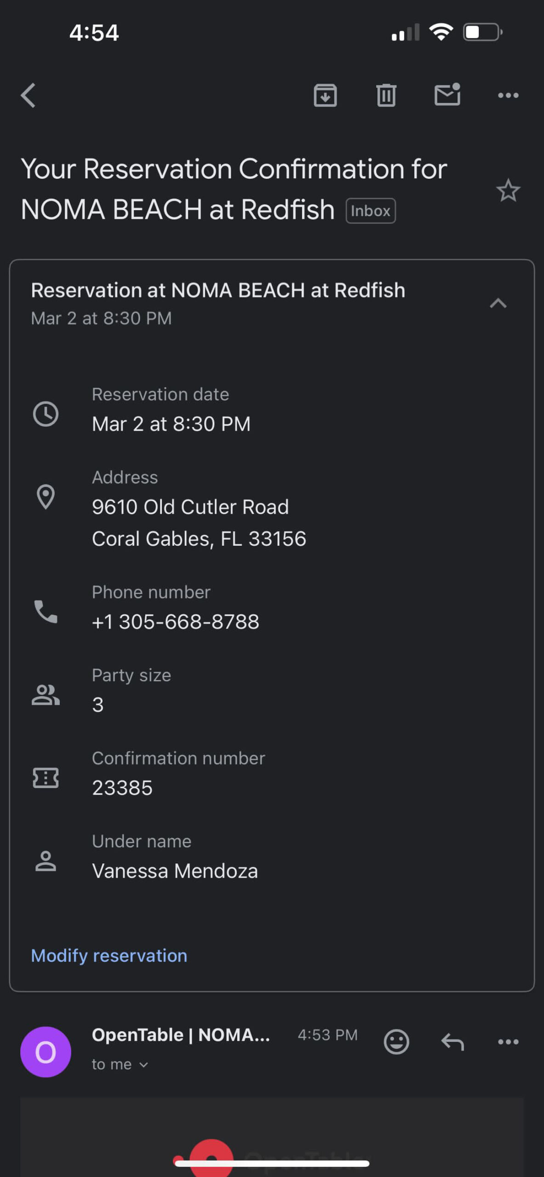The width and height of the screenshot is (544, 1177).
Task: Tap the restaurant phone number +1 305-668-8788
Action: [x=175, y=622]
